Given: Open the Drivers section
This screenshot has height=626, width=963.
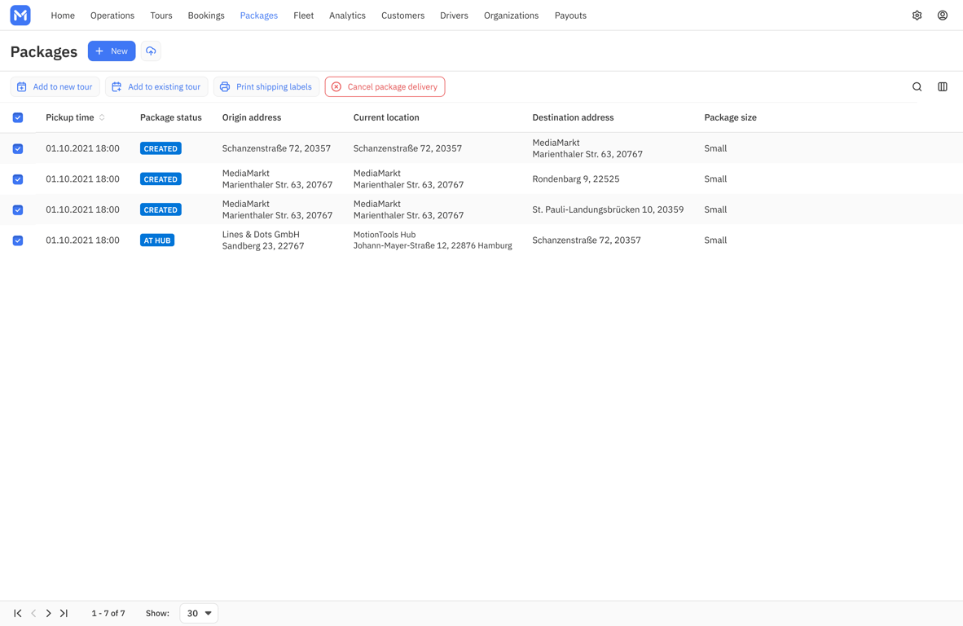Looking at the screenshot, I should pos(454,15).
